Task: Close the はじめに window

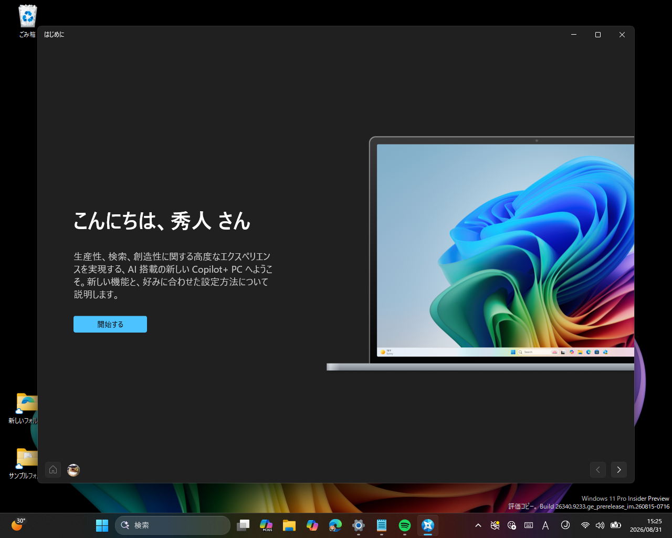Action: (x=622, y=35)
